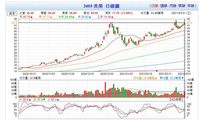Switch to the 月線 monthly chart
199x120 pixels.
[173, 6]
